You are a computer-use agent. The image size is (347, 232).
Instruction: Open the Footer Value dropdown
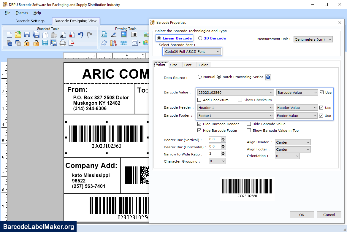tap(297, 116)
